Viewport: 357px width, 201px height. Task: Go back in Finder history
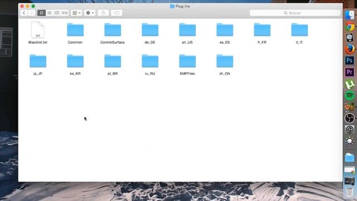[x=24, y=13]
